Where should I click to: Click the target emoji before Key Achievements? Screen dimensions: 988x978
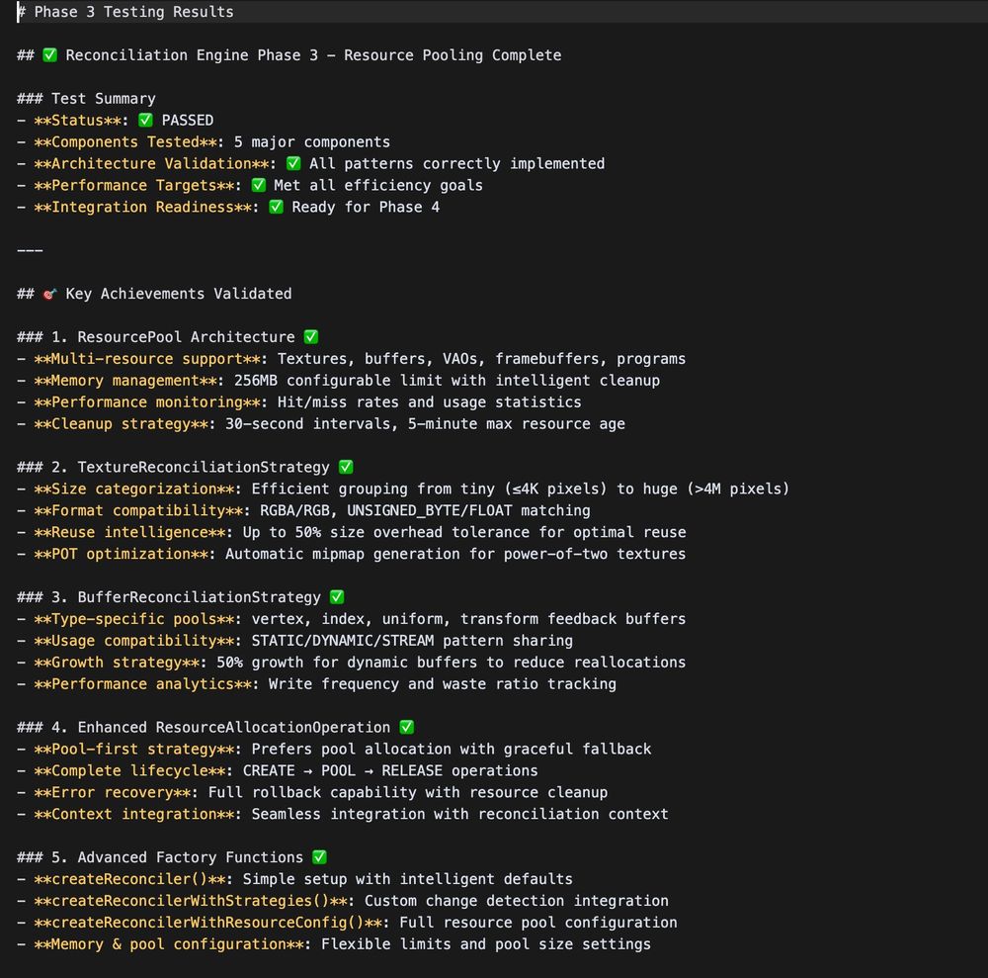click(49, 294)
